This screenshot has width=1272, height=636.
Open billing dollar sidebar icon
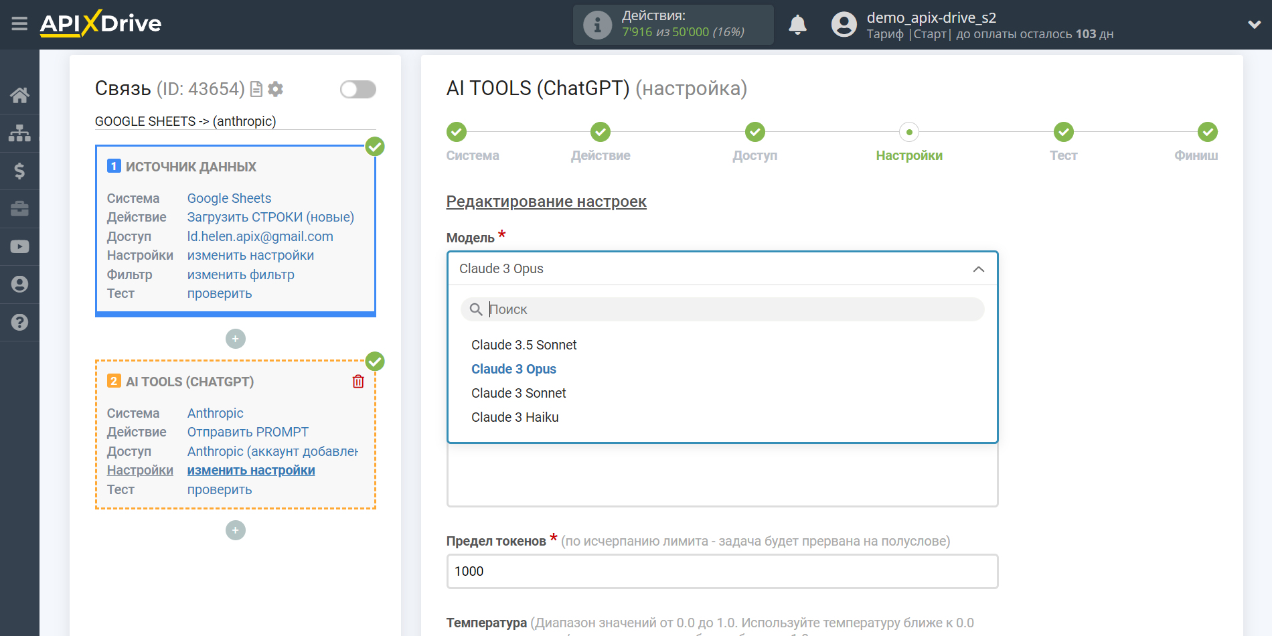point(19,171)
